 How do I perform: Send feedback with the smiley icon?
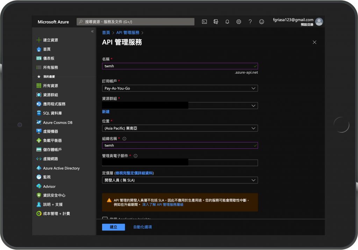click(262, 22)
